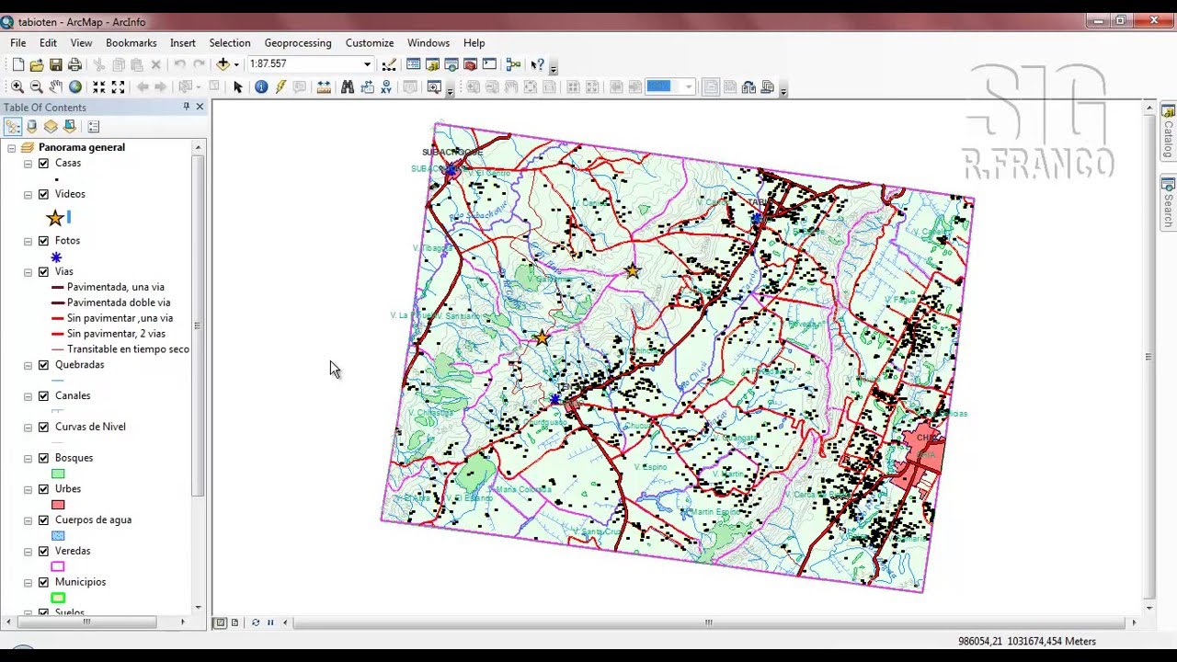Click the Bosques green symbol swatch
This screenshot has width=1177, height=662.
pos(58,474)
